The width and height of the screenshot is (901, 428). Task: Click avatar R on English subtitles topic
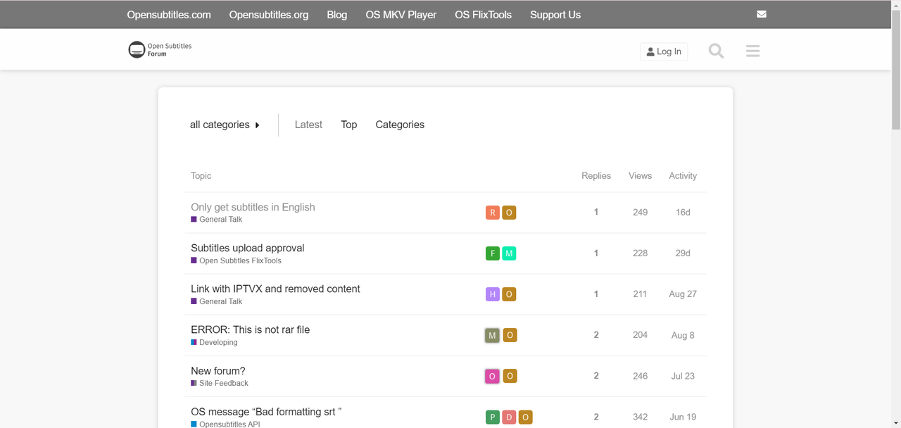point(492,213)
